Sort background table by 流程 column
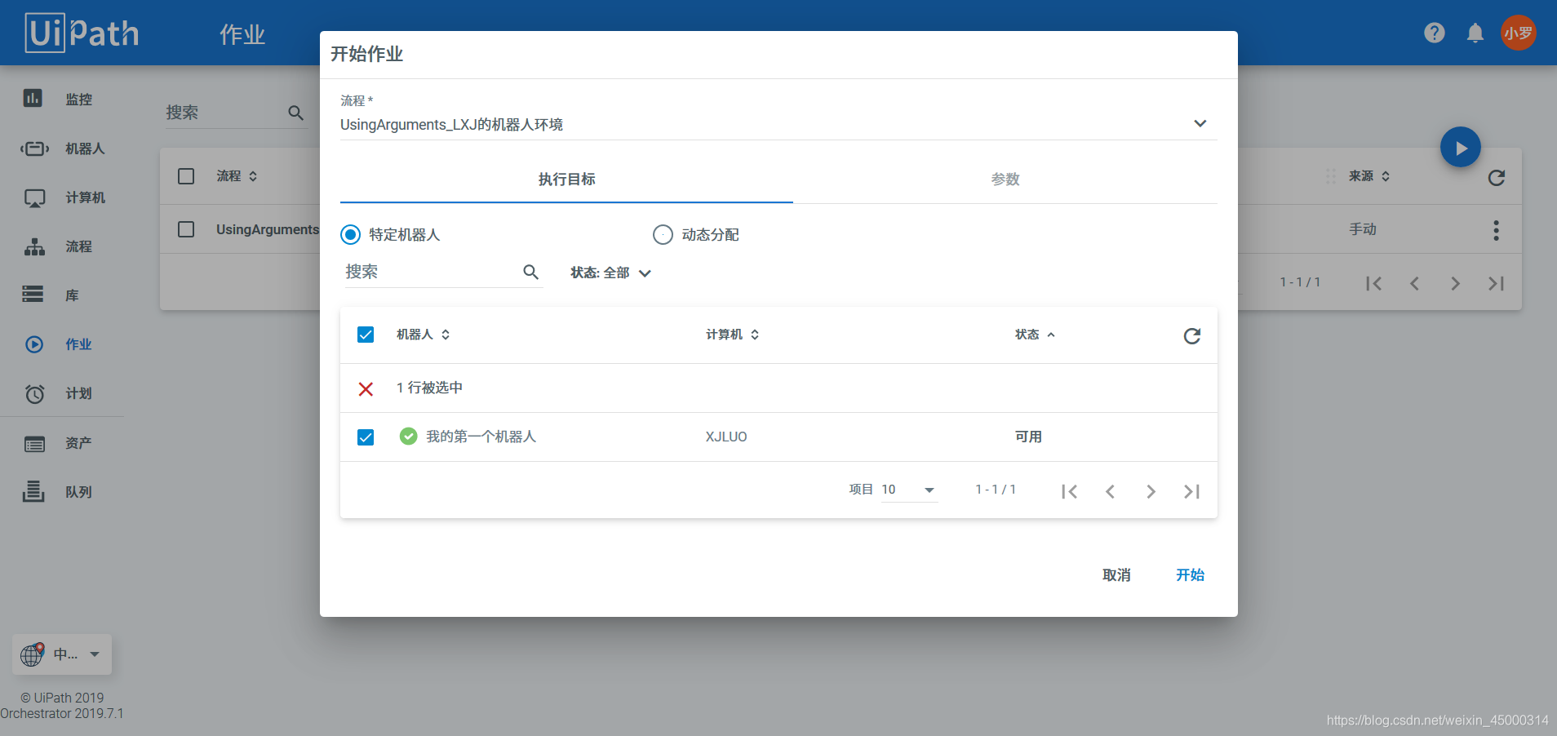Image resolution: width=1557 pixels, height=736 pixels. click(x=237, y=176)
